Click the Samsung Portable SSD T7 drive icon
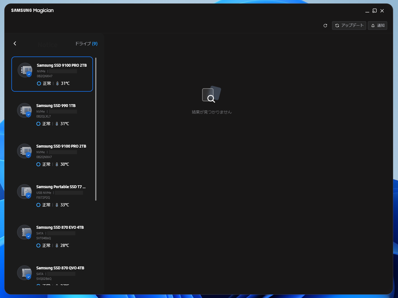398x298 pixels. (25, 192)
